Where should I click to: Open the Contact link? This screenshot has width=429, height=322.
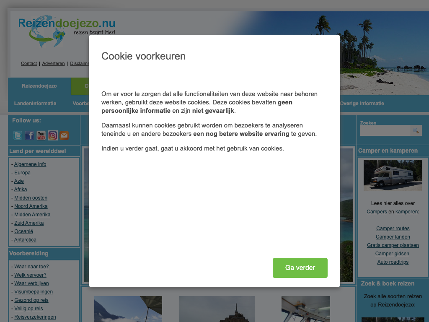point(29,64)
